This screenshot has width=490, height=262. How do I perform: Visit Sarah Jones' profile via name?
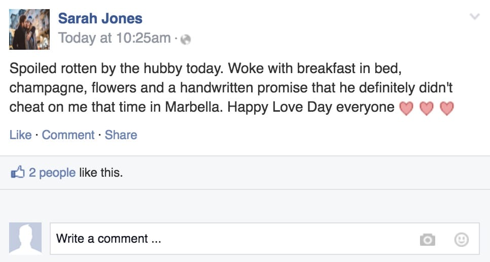[x=100, y=18]
